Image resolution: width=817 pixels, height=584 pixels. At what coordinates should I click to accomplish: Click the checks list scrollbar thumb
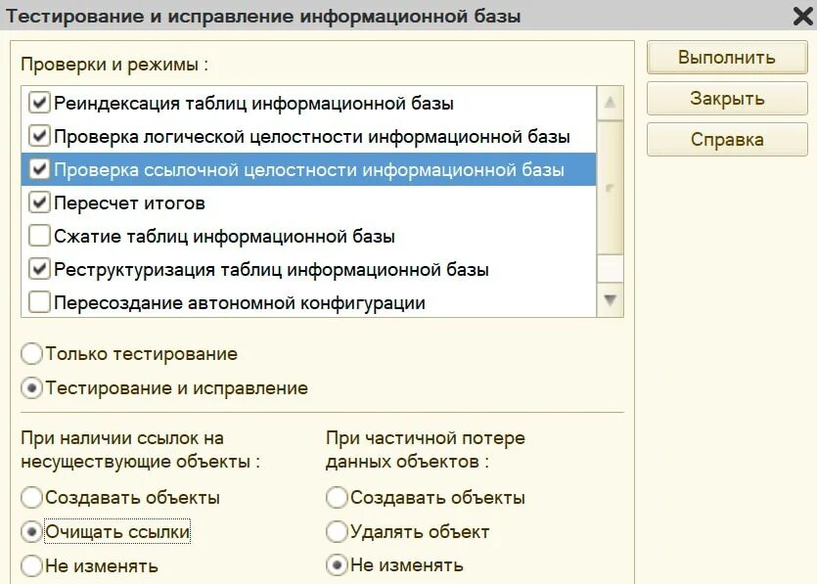[610, 188]
